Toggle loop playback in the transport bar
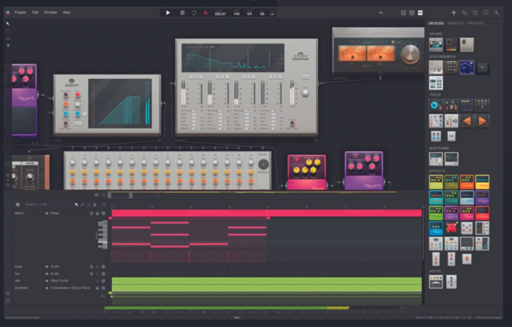This screenshot has height=327, width=512. point(193,13)
